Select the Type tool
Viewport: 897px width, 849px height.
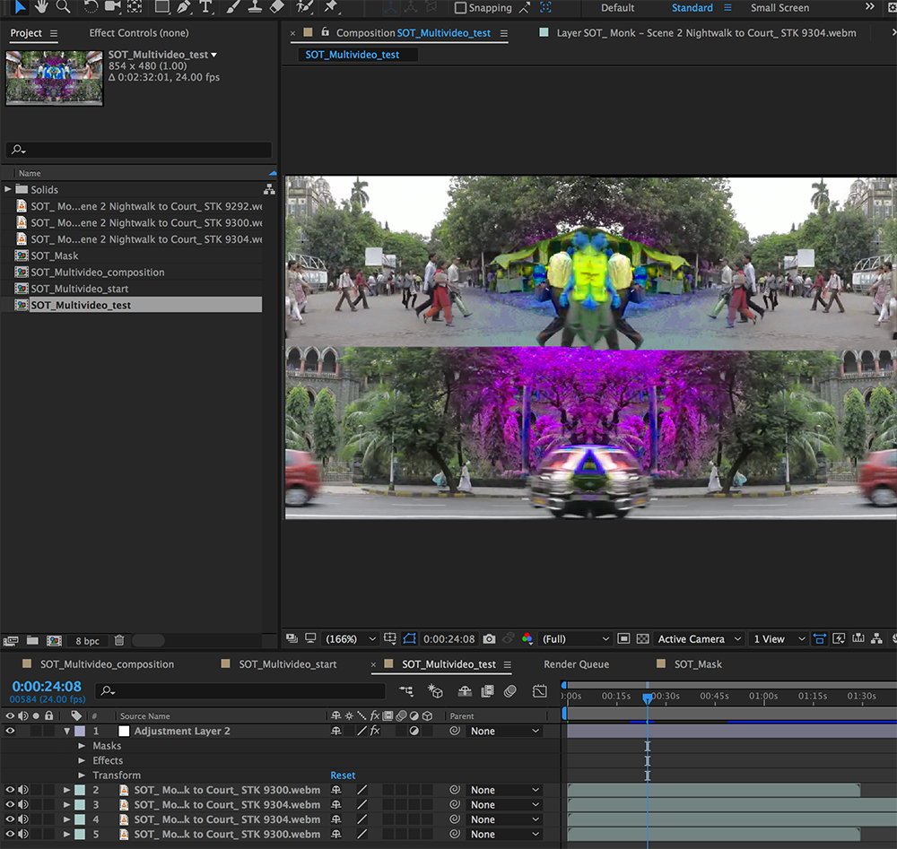206,7
